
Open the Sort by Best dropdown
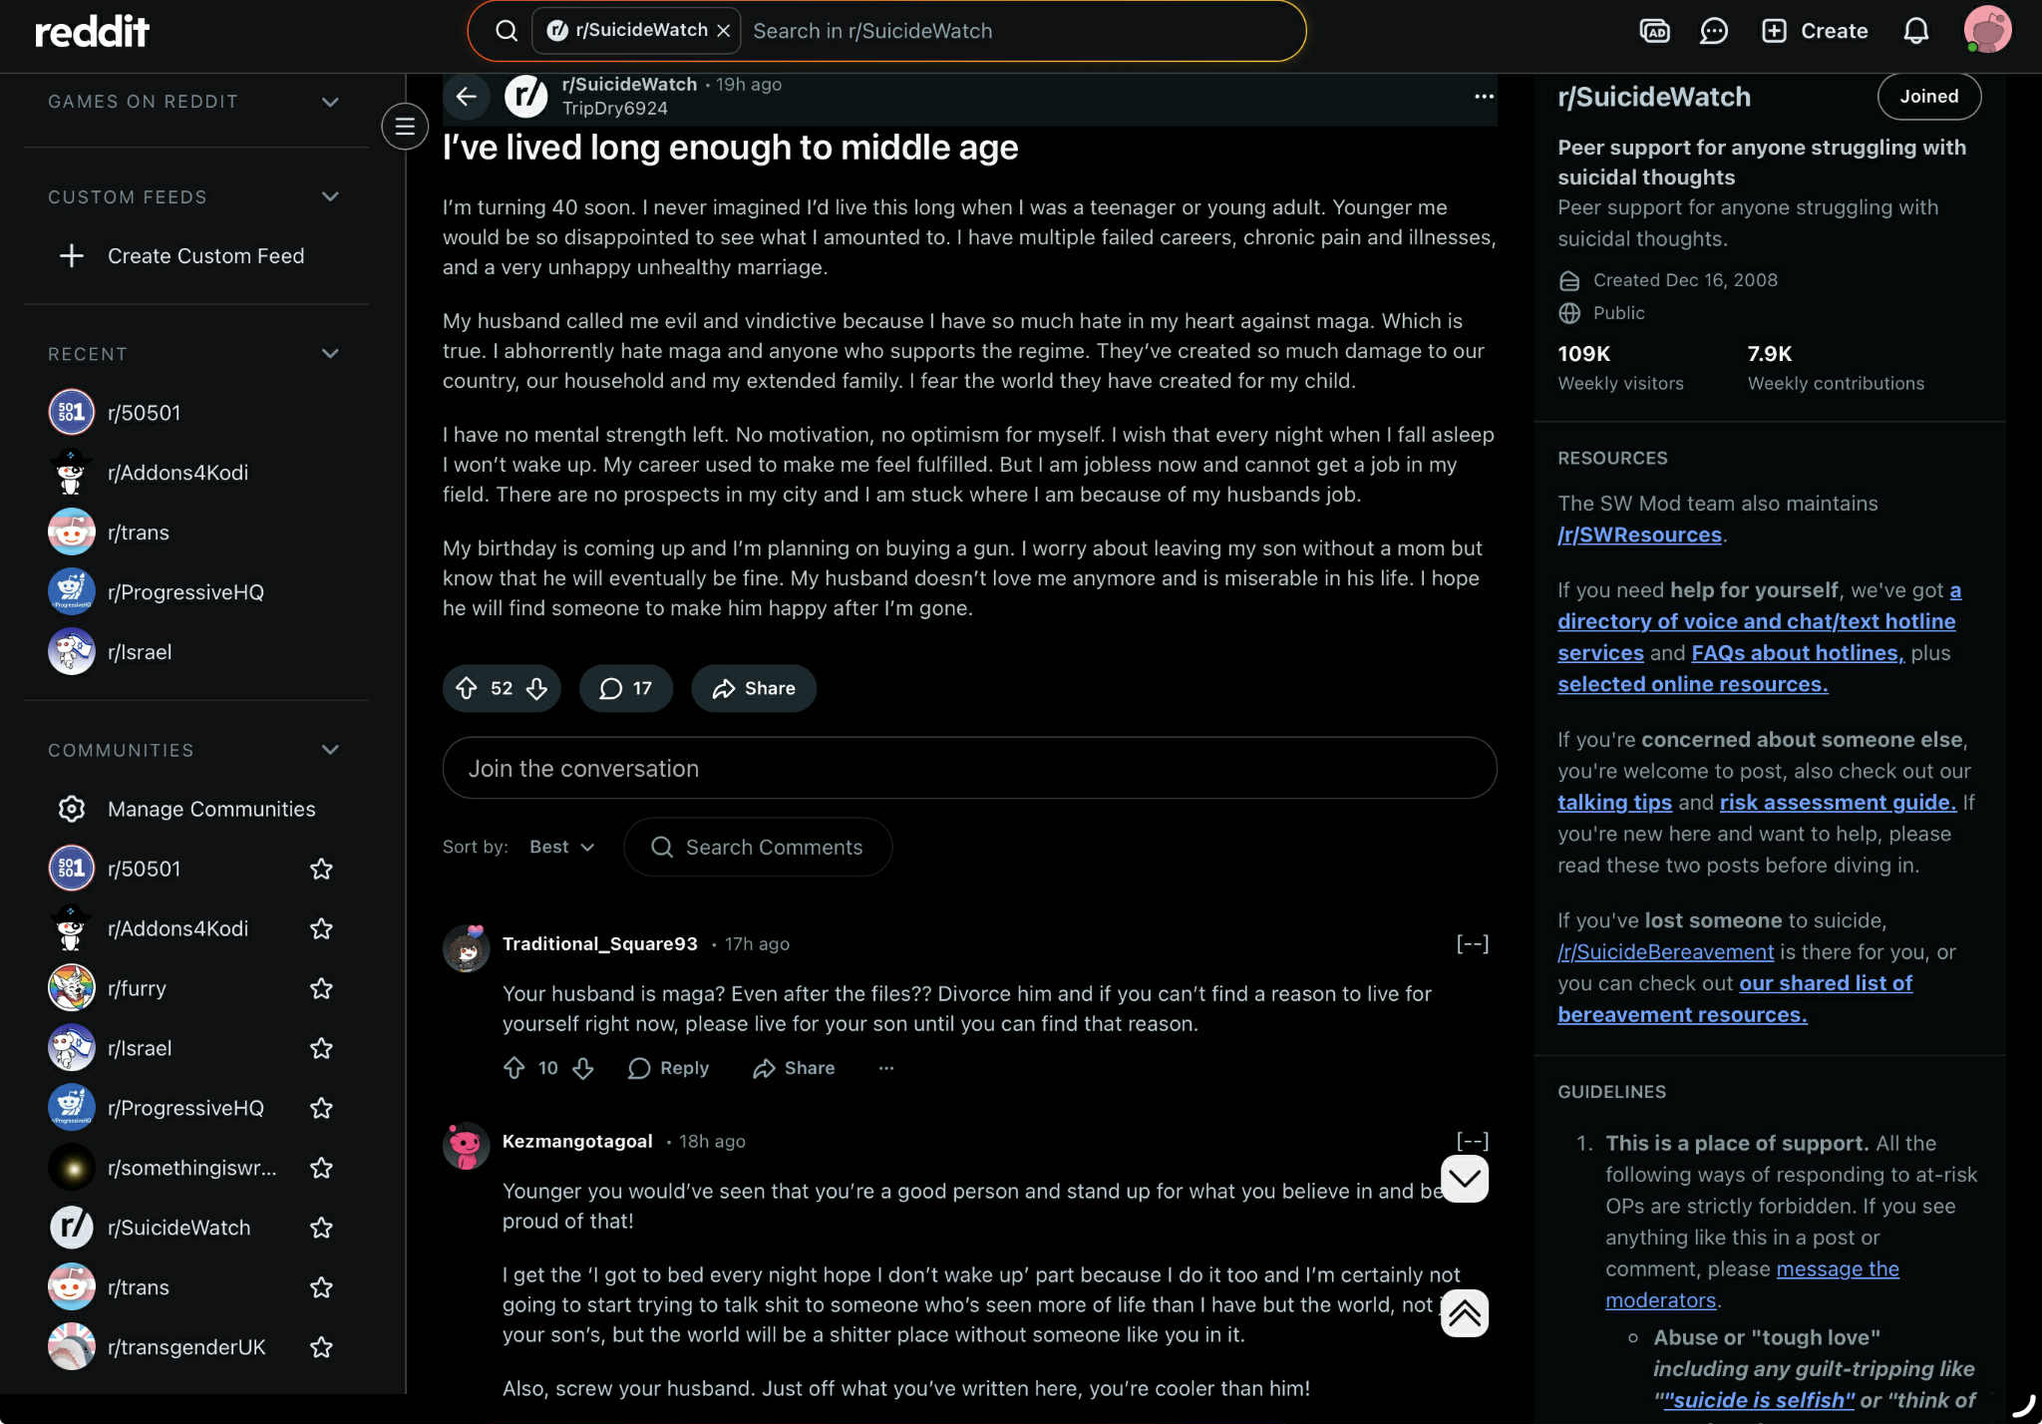point(561,847)
